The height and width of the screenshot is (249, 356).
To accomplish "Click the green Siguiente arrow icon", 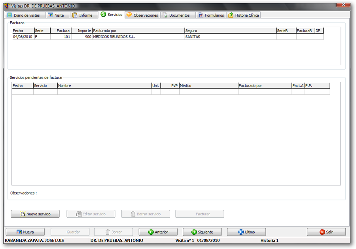I will [x=194, y=232].
